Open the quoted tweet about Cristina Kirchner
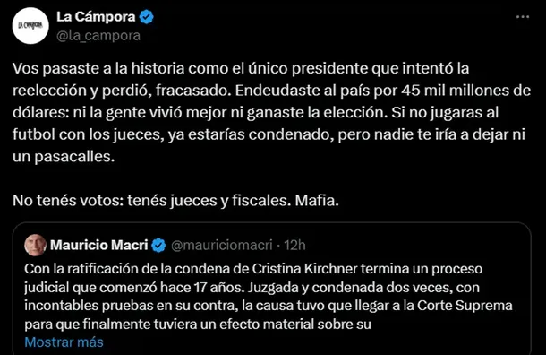Viewport: 546px width, 355px height. (x=271, y=289)
